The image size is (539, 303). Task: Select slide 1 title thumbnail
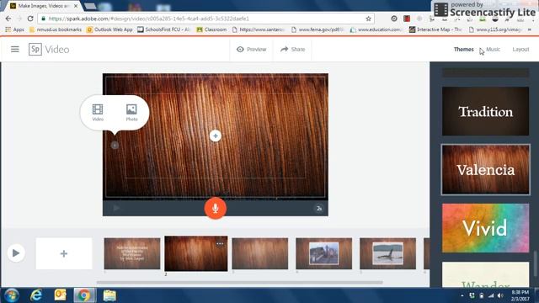click(x=132, y=253)
